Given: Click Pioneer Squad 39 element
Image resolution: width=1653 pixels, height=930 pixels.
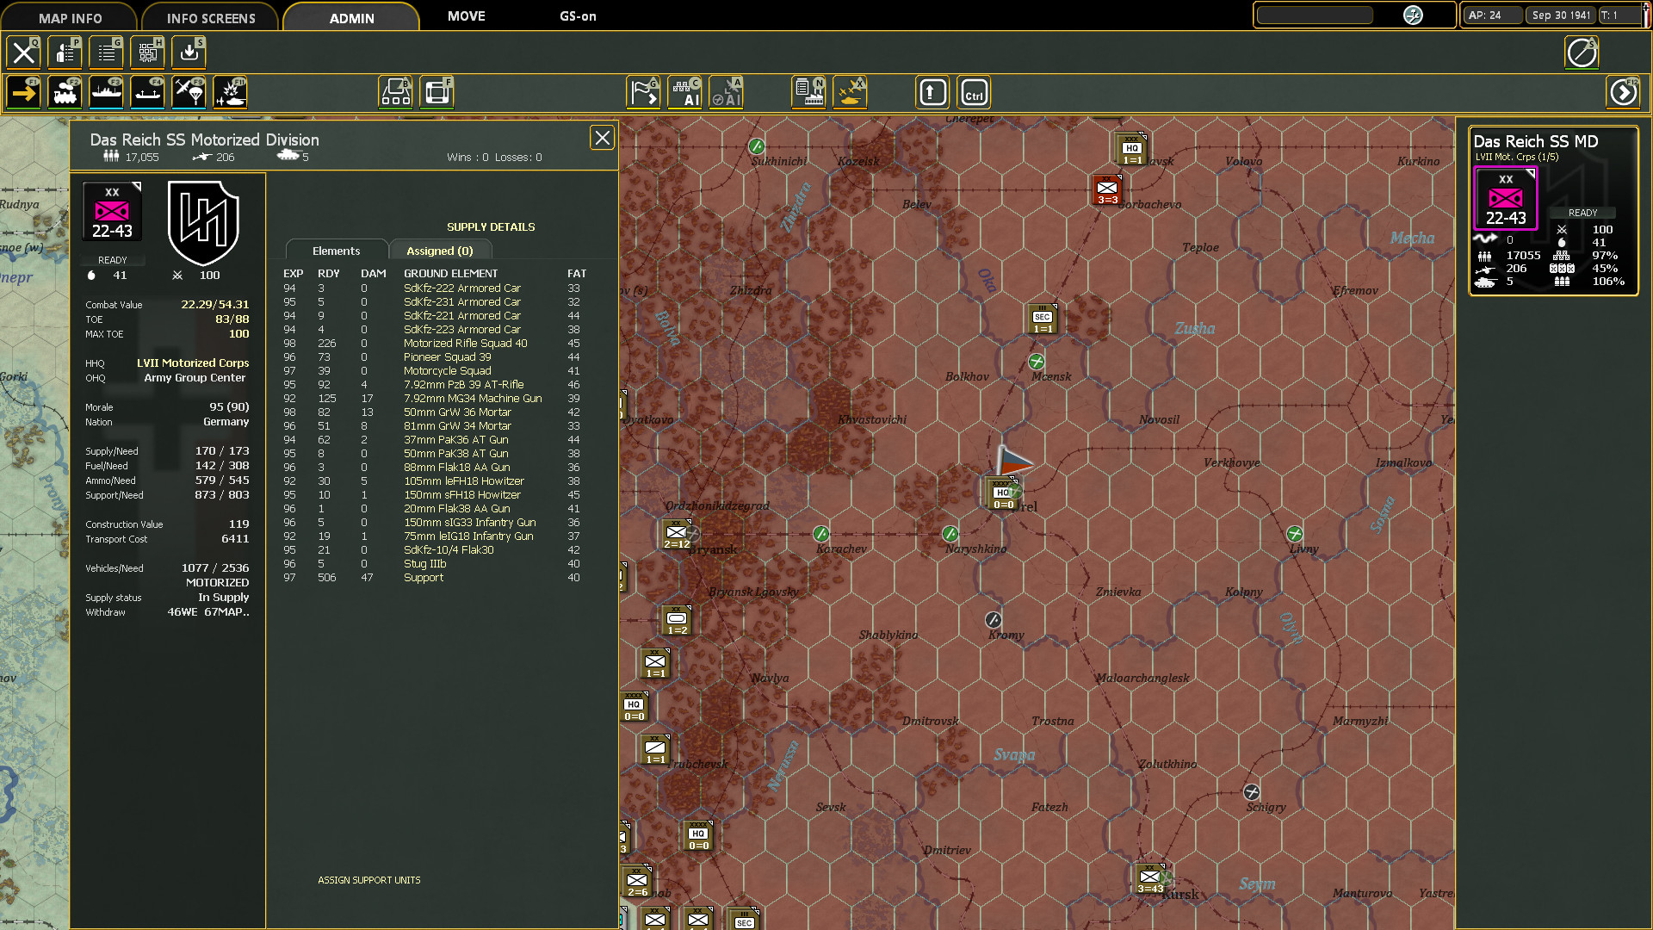Looking at the screenshot, I should pos(448,357).
